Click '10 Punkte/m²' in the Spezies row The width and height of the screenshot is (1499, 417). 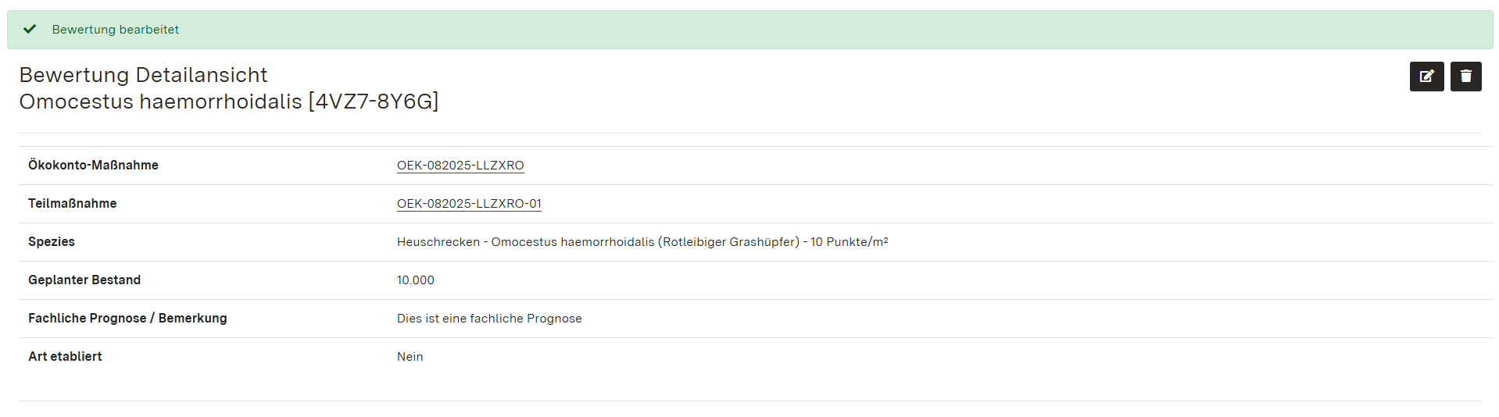tap(849, 242)
